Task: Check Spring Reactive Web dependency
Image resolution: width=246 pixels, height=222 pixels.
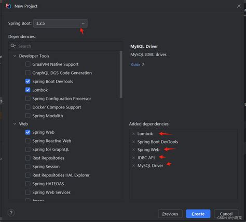Action: (x=28, y=141)
